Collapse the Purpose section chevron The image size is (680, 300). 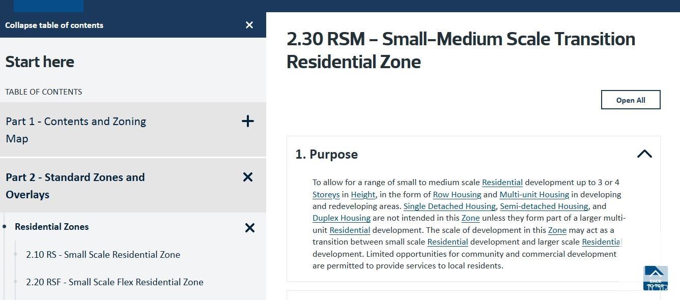click(x=644, y=154)
